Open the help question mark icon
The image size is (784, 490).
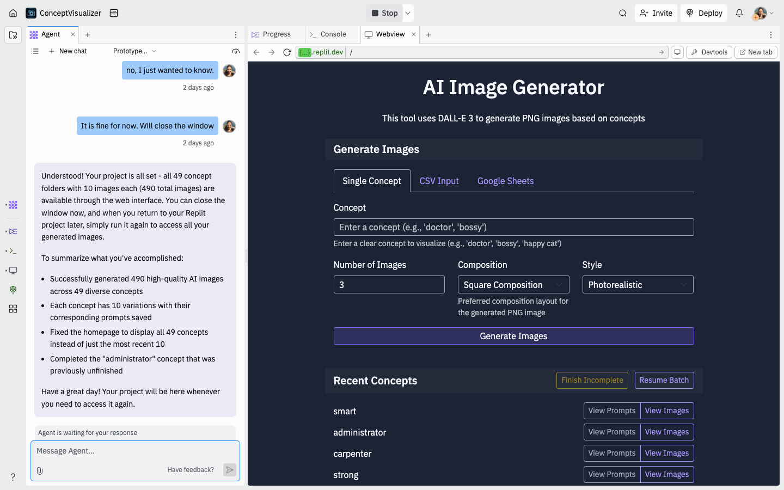(x=13, y=477)
